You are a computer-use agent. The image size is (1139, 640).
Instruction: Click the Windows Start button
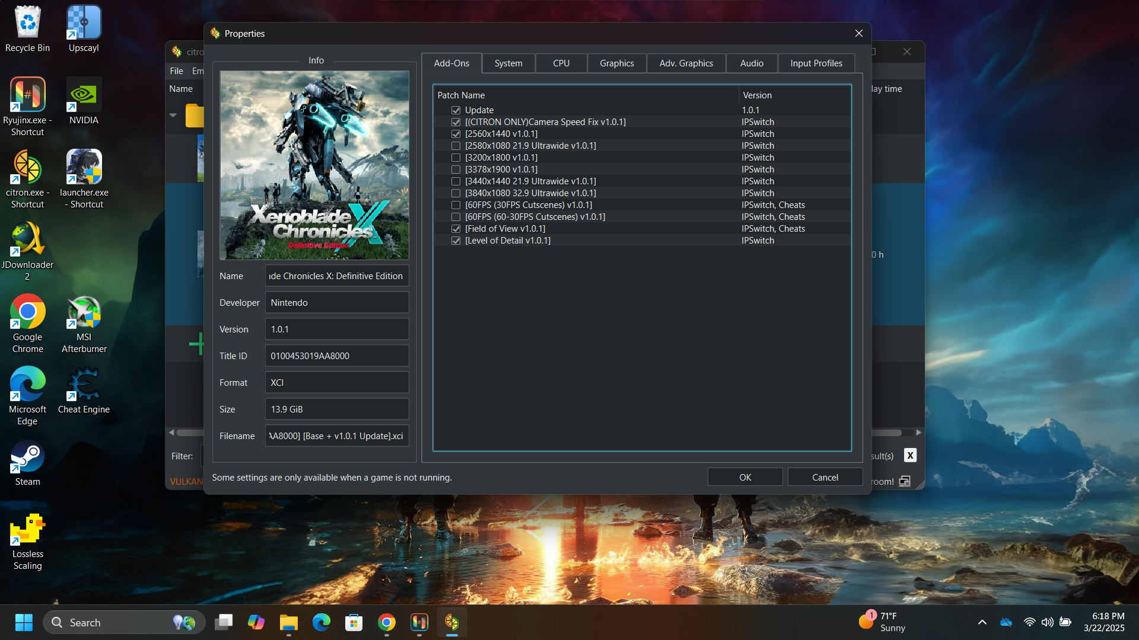click(x=24, y=622)
